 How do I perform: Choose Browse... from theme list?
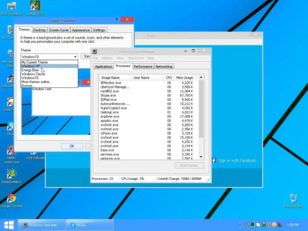click(49, 86)
